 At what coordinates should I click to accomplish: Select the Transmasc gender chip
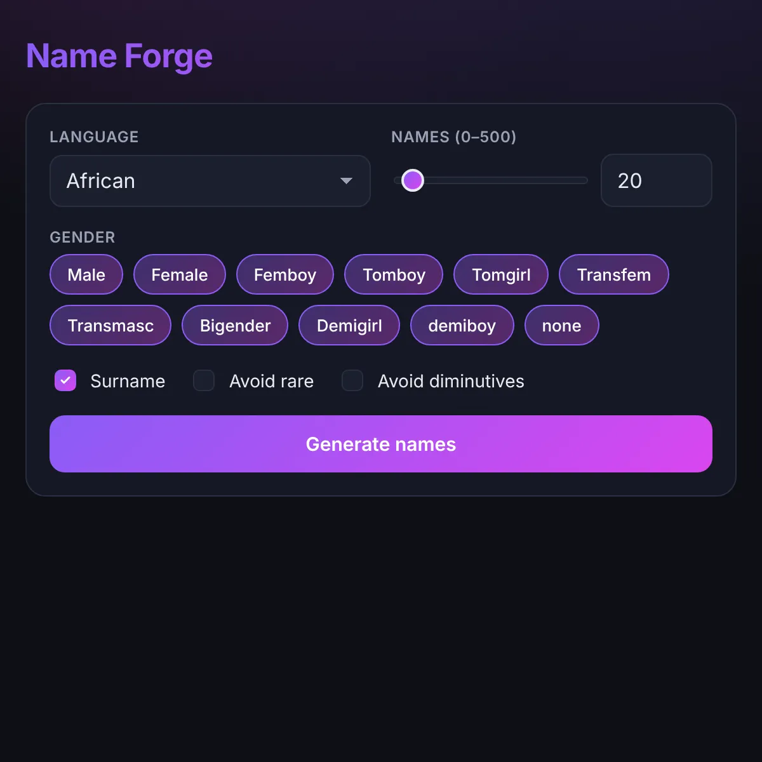pos(110,325)
